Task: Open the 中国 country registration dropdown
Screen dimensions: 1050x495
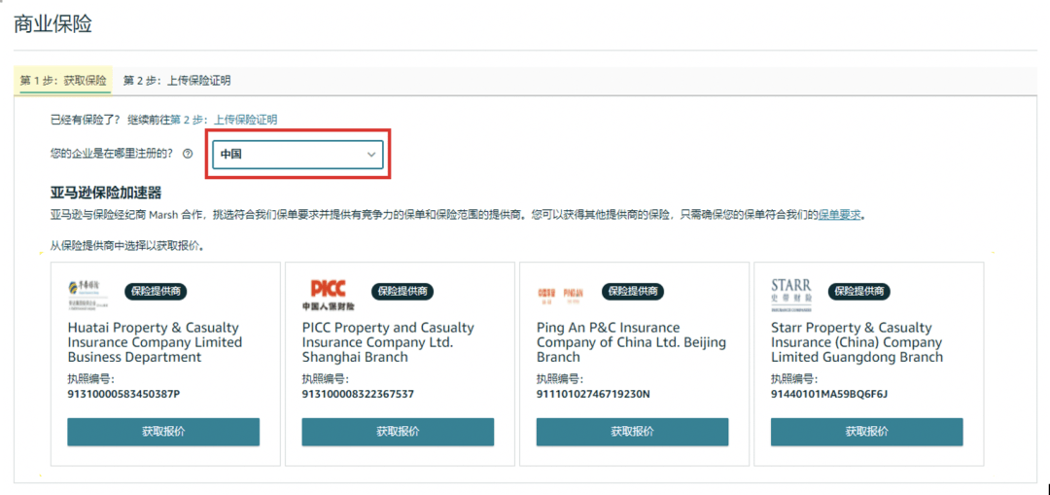Action: pyautogui.click(x=297, y=155)
